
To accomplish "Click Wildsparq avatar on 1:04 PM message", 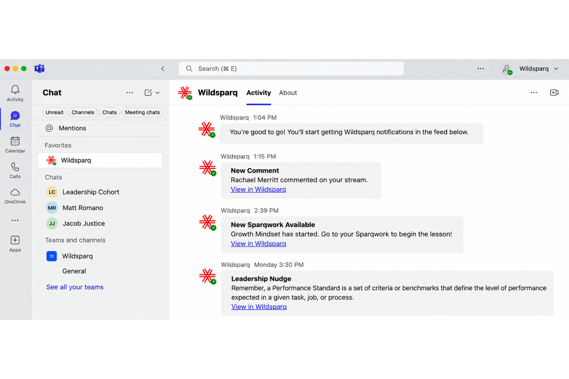I will [207, 129].
